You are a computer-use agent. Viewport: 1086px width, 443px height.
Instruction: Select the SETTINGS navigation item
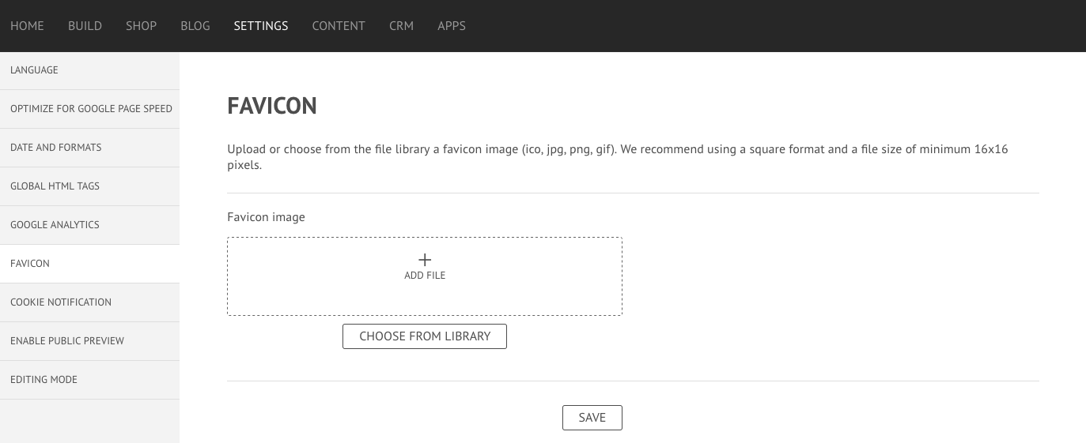(x=261, y=25)
